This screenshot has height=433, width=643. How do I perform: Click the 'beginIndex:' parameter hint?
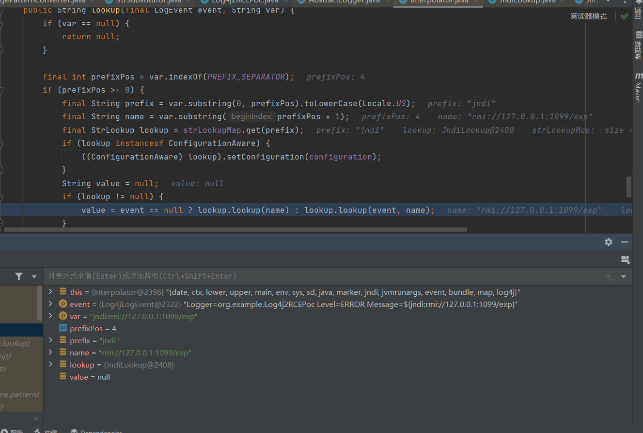[x=252, y=116]
